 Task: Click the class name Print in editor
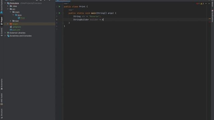pos(82,7)
